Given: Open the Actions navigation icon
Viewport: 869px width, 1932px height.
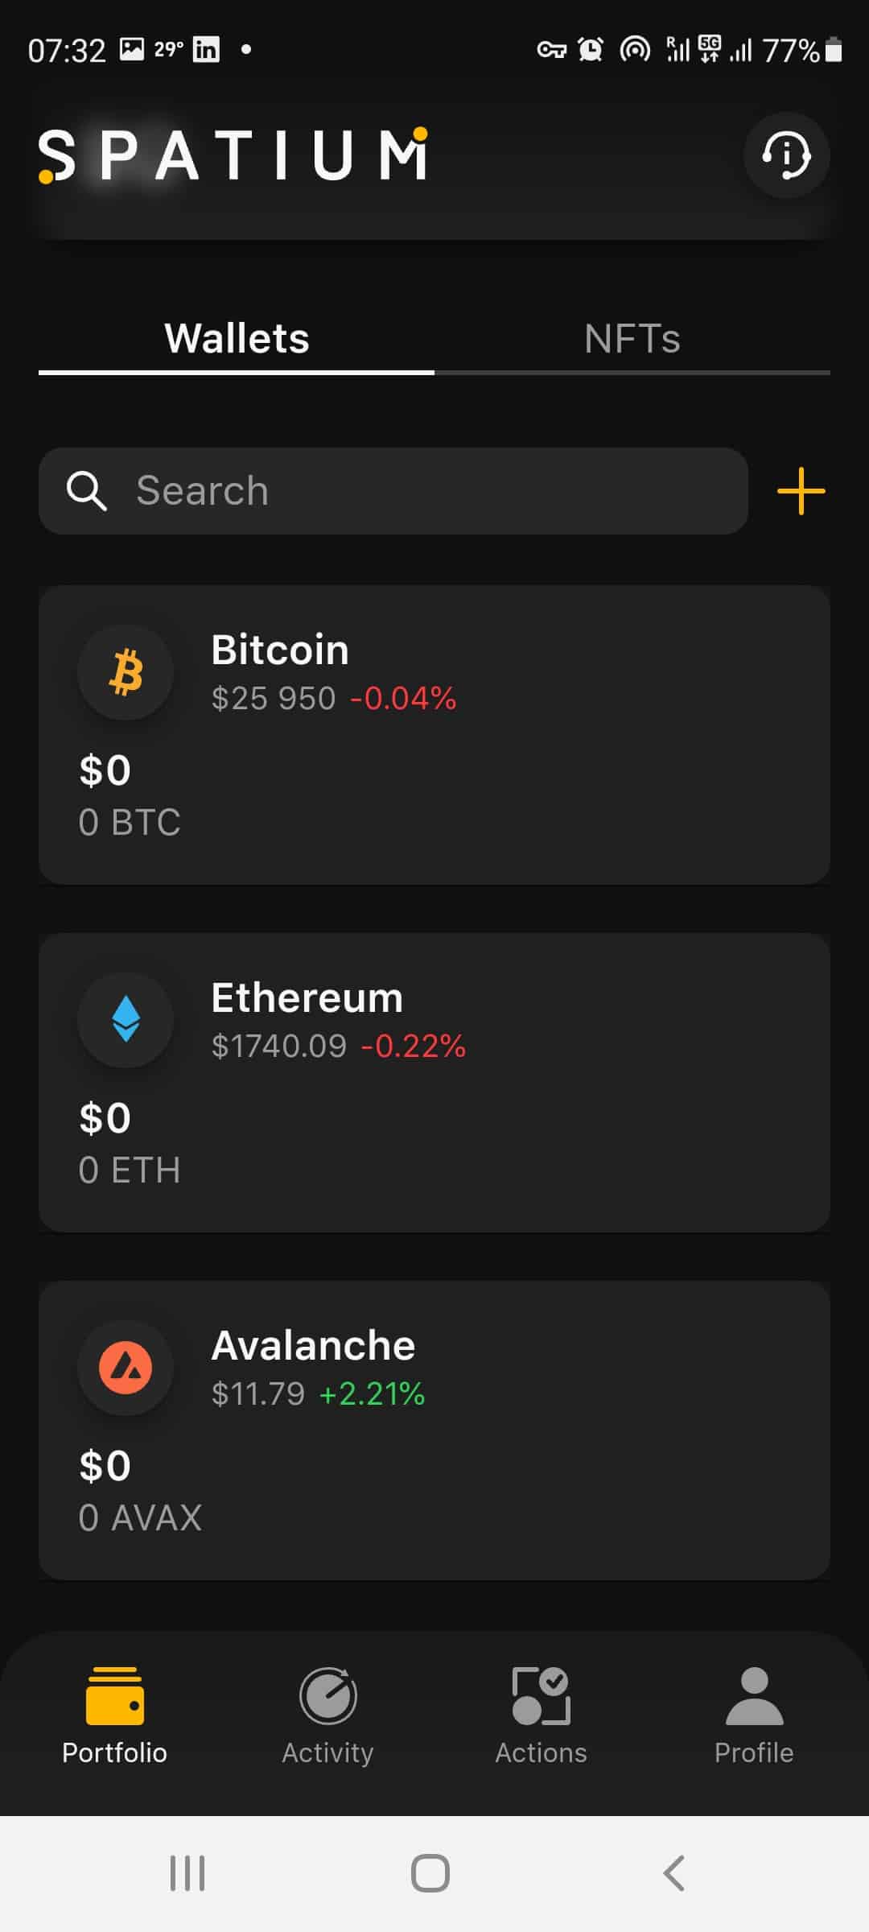Looking at the screenshot, I should click(541, 1696).
